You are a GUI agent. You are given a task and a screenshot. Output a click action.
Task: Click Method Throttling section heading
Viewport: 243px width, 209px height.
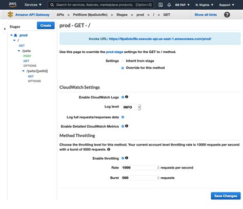point(77,136)
